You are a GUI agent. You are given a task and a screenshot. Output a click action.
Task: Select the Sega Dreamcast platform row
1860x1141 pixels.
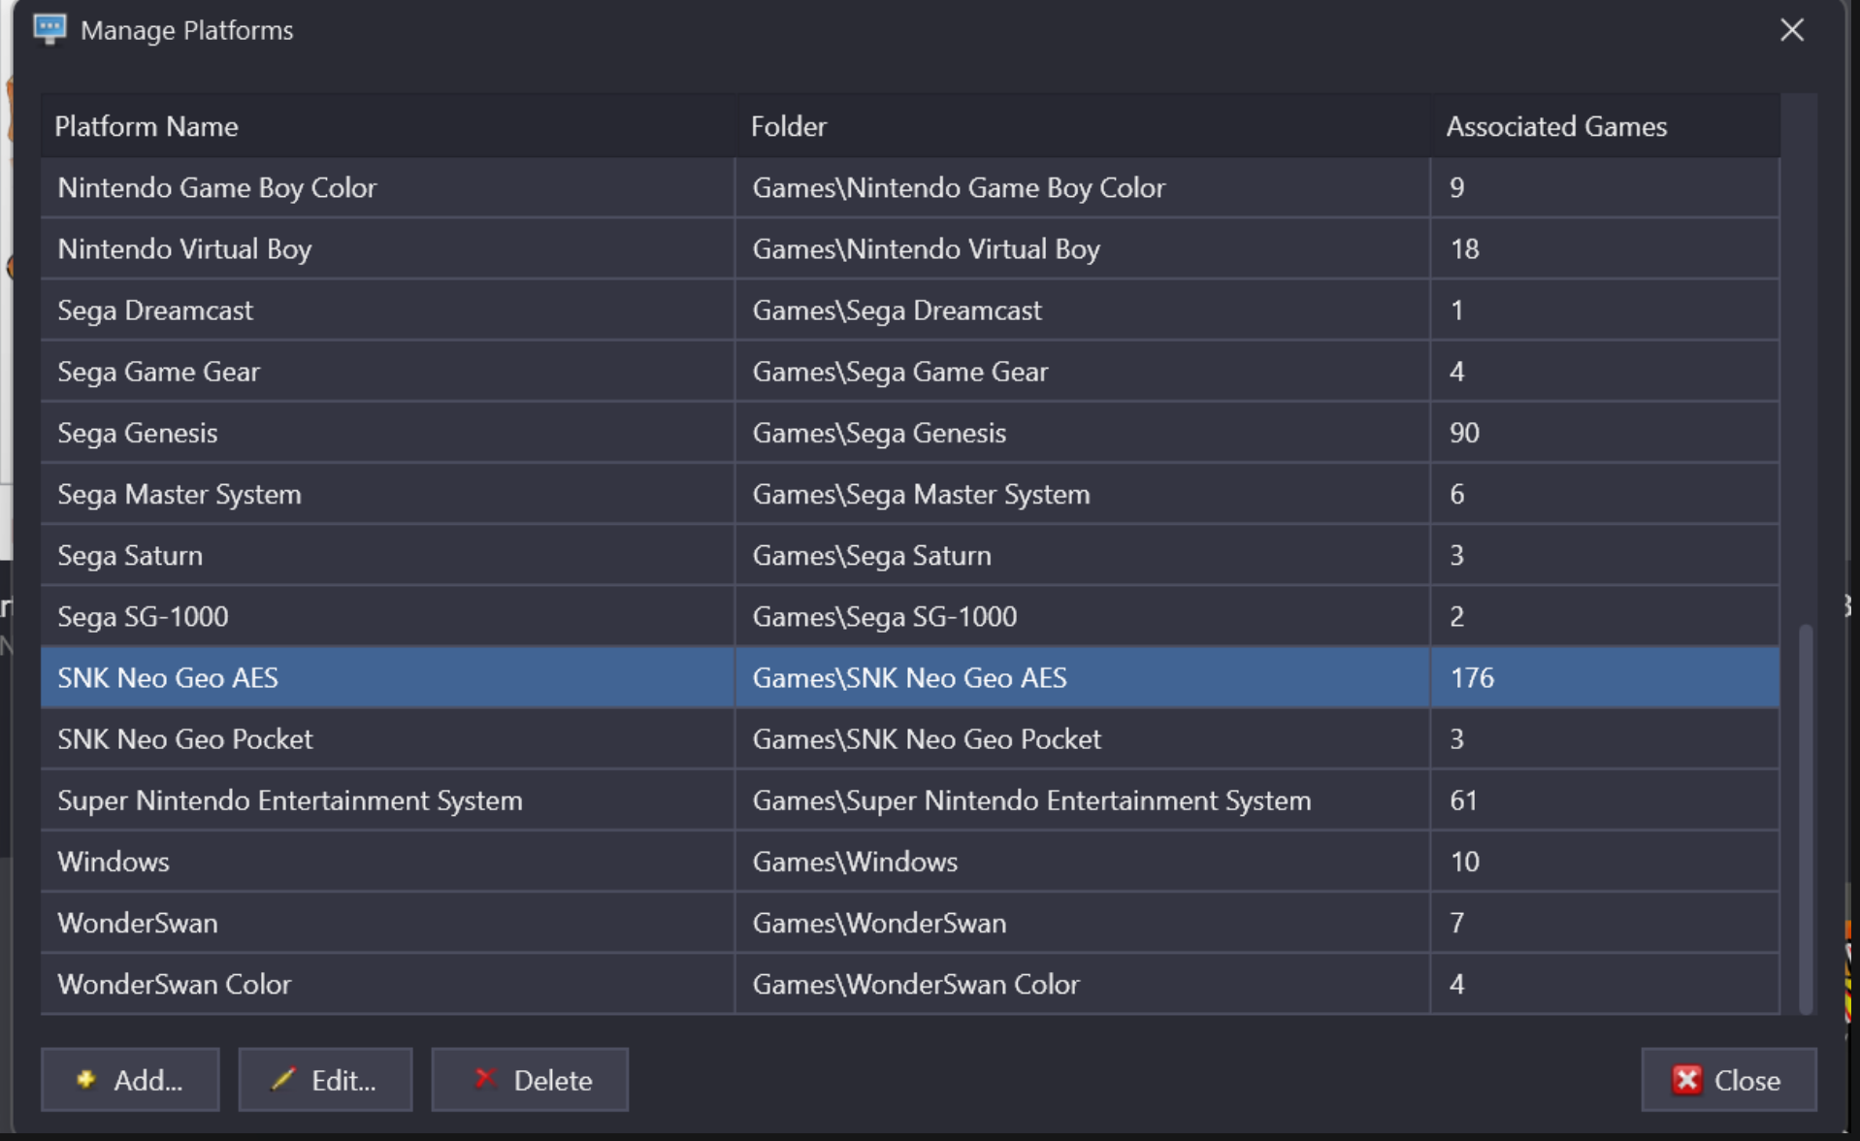tap(910, 310)
